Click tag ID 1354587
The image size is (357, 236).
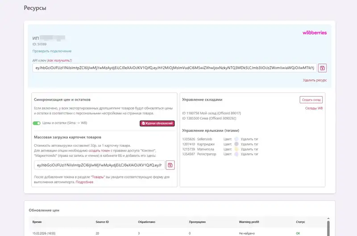188,154
